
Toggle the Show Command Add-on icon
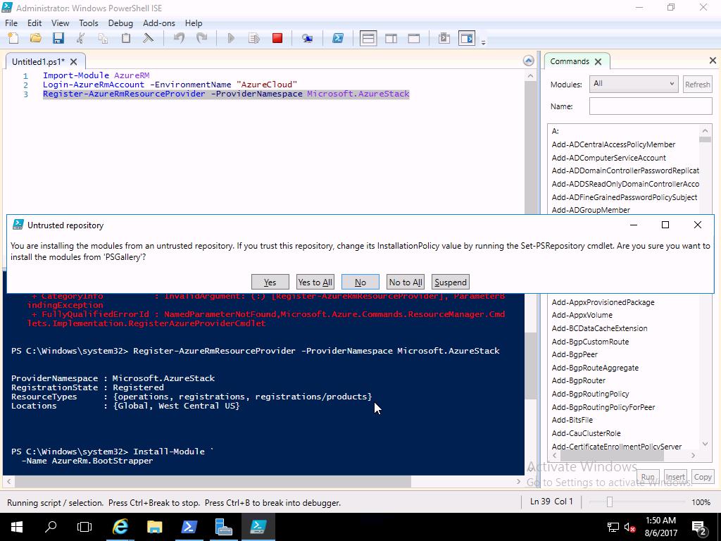click(467, 38)
